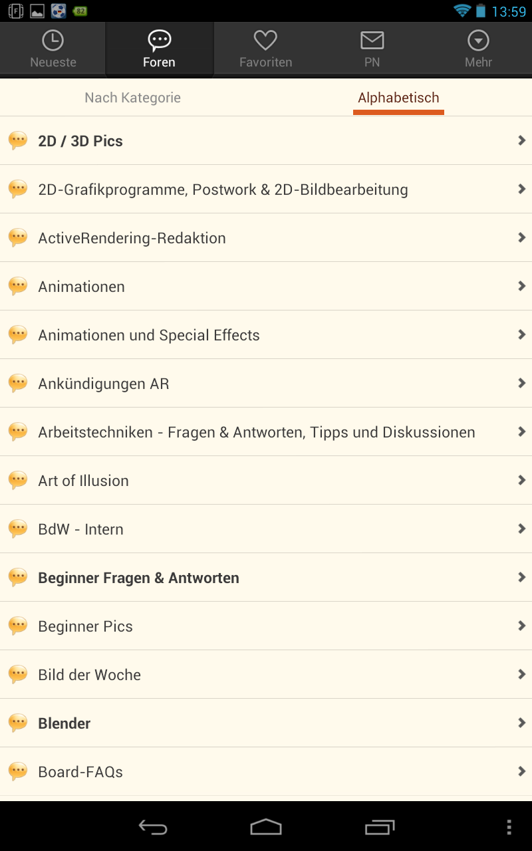Image resolution: width=532 pixels, height=851 pixels.
Task: Expand the 2D / 3D Pics arrow
Action: (x=521, y=140)
